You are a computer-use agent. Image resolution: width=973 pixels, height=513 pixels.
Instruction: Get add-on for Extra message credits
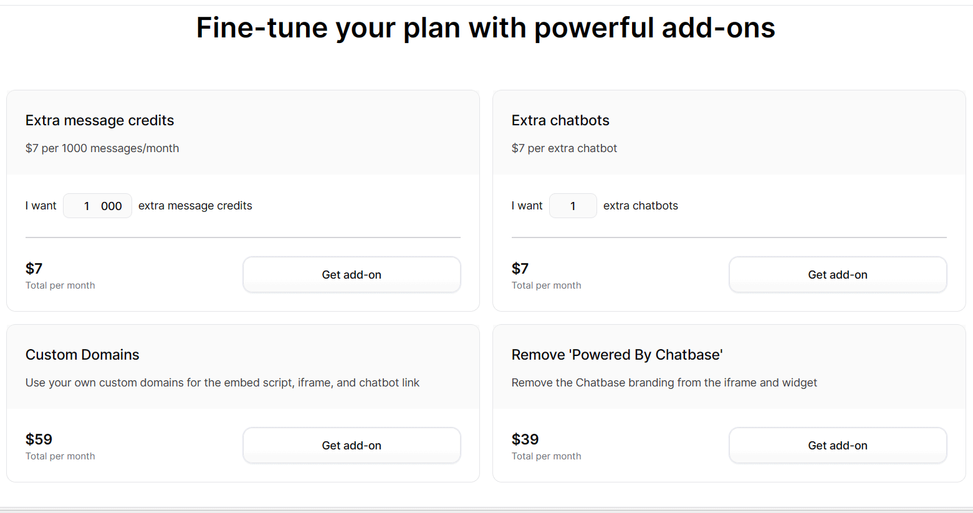(352, 274)
